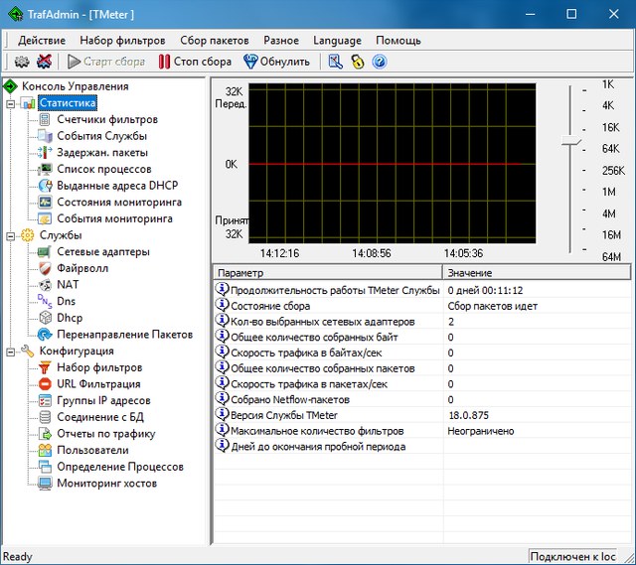
Task: Select the URL Фильтрация tree item
Action: coord(98,384)
